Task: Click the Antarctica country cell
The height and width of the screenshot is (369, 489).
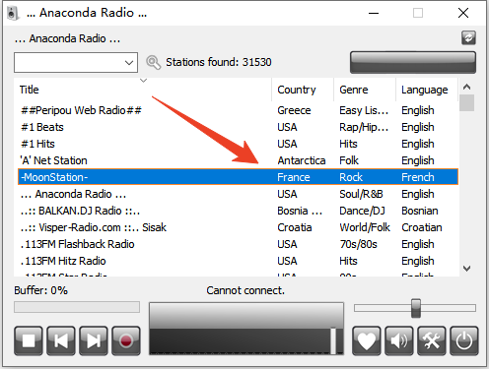Action: pyautogui.click(x=302, y=160)
